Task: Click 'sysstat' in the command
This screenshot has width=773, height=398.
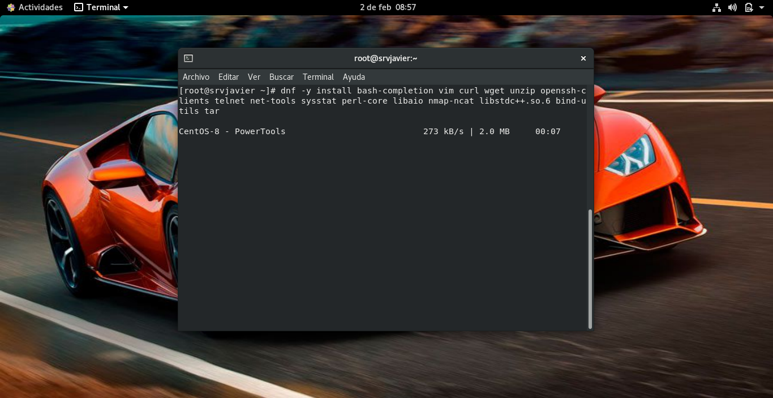Action: 319,101
